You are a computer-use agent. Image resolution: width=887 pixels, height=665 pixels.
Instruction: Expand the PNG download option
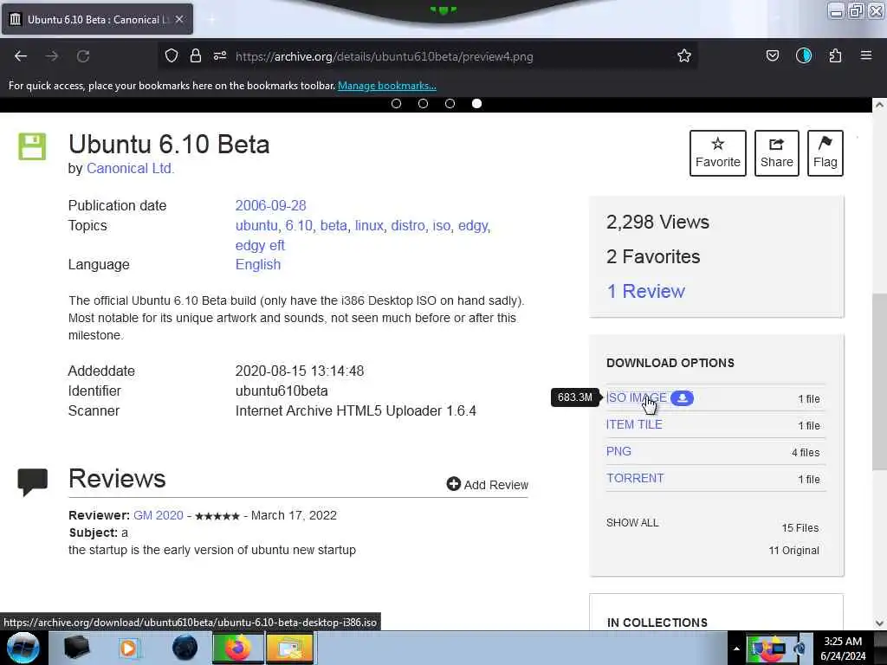pos(618,451)
